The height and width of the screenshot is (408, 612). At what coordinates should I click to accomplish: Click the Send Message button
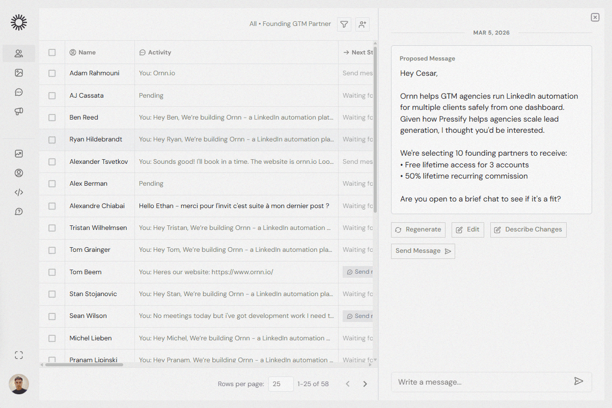[423, 251]
